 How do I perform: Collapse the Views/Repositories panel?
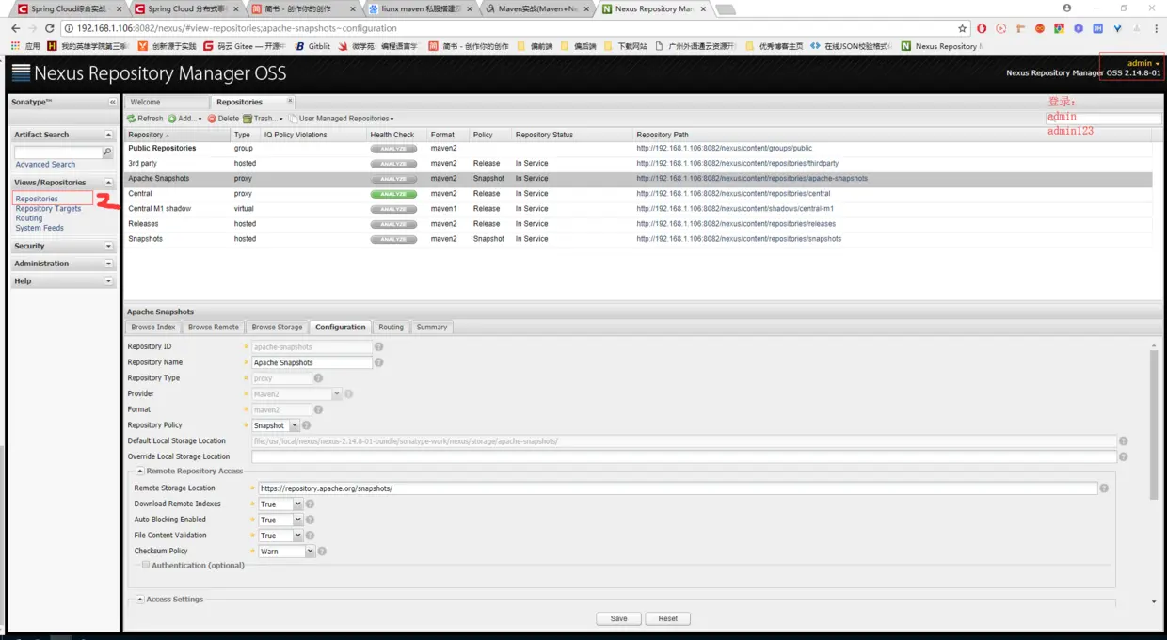pyautogui.click(x=108, y=183)
